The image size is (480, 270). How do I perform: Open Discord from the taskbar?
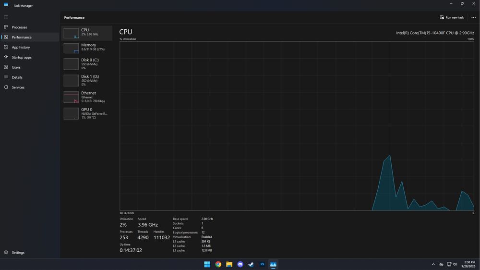coord(240,264)
